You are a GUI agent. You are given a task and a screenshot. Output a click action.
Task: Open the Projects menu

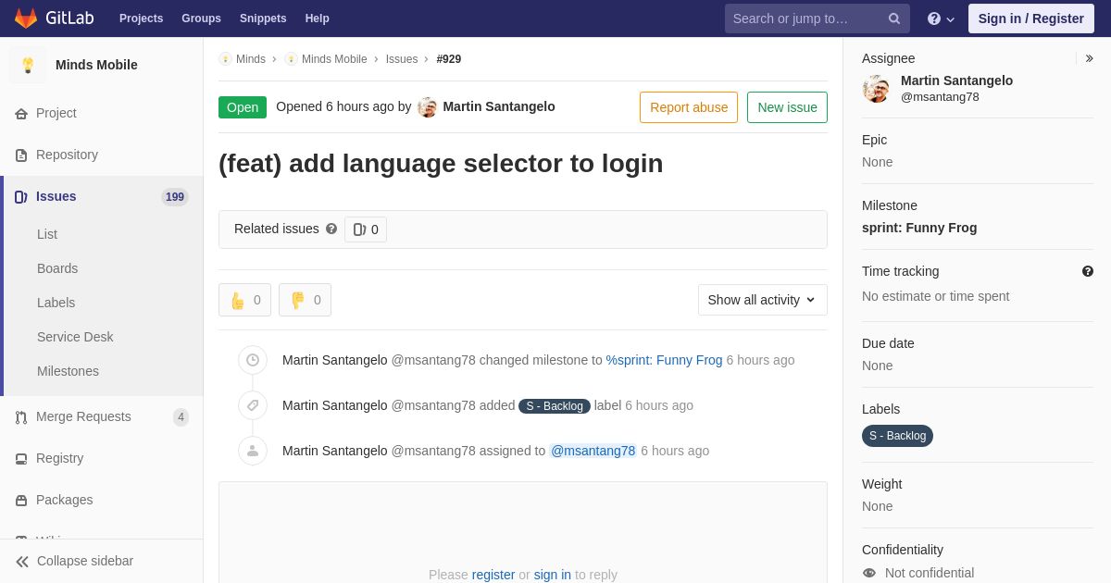point(141,19)
